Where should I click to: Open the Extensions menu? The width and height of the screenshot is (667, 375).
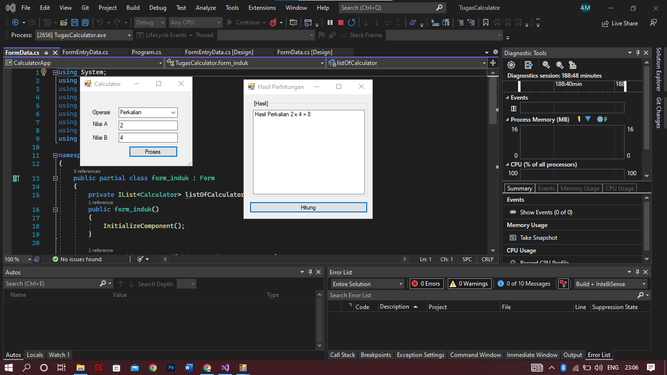click(x=262, y=8)
